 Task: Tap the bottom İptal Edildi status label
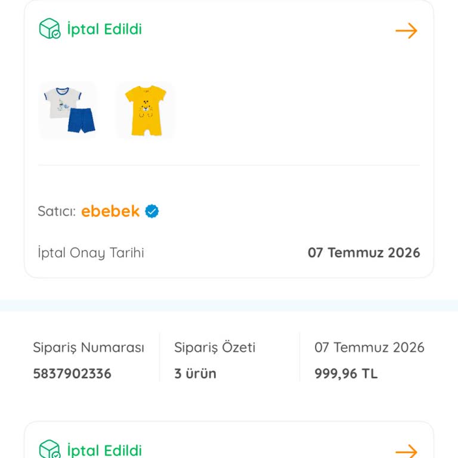(x=104, y=450)
